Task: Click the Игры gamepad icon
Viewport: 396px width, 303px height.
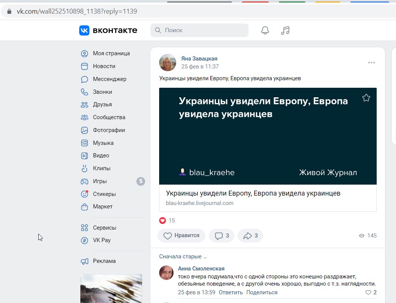Action: pyautogui.click(x=85, y=182)
